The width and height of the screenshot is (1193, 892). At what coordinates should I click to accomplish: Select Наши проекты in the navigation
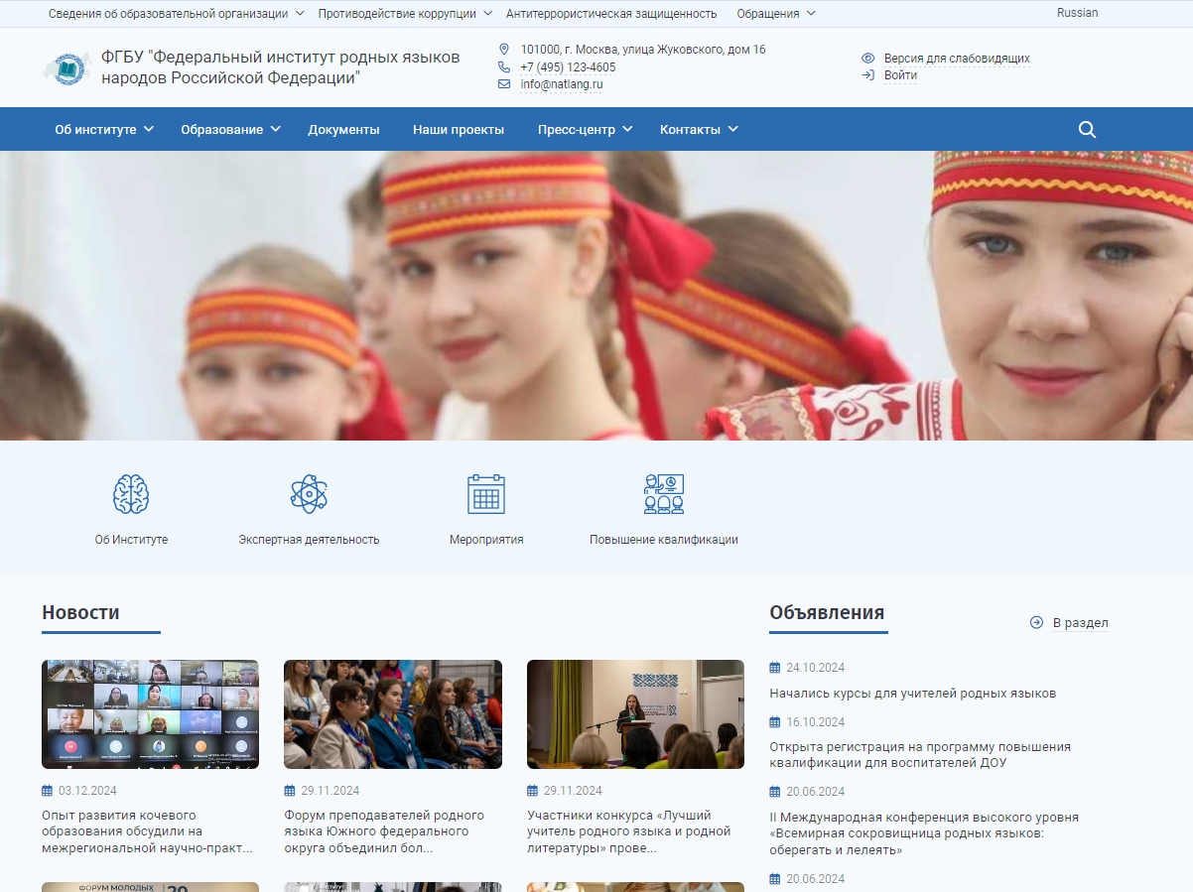458,129
